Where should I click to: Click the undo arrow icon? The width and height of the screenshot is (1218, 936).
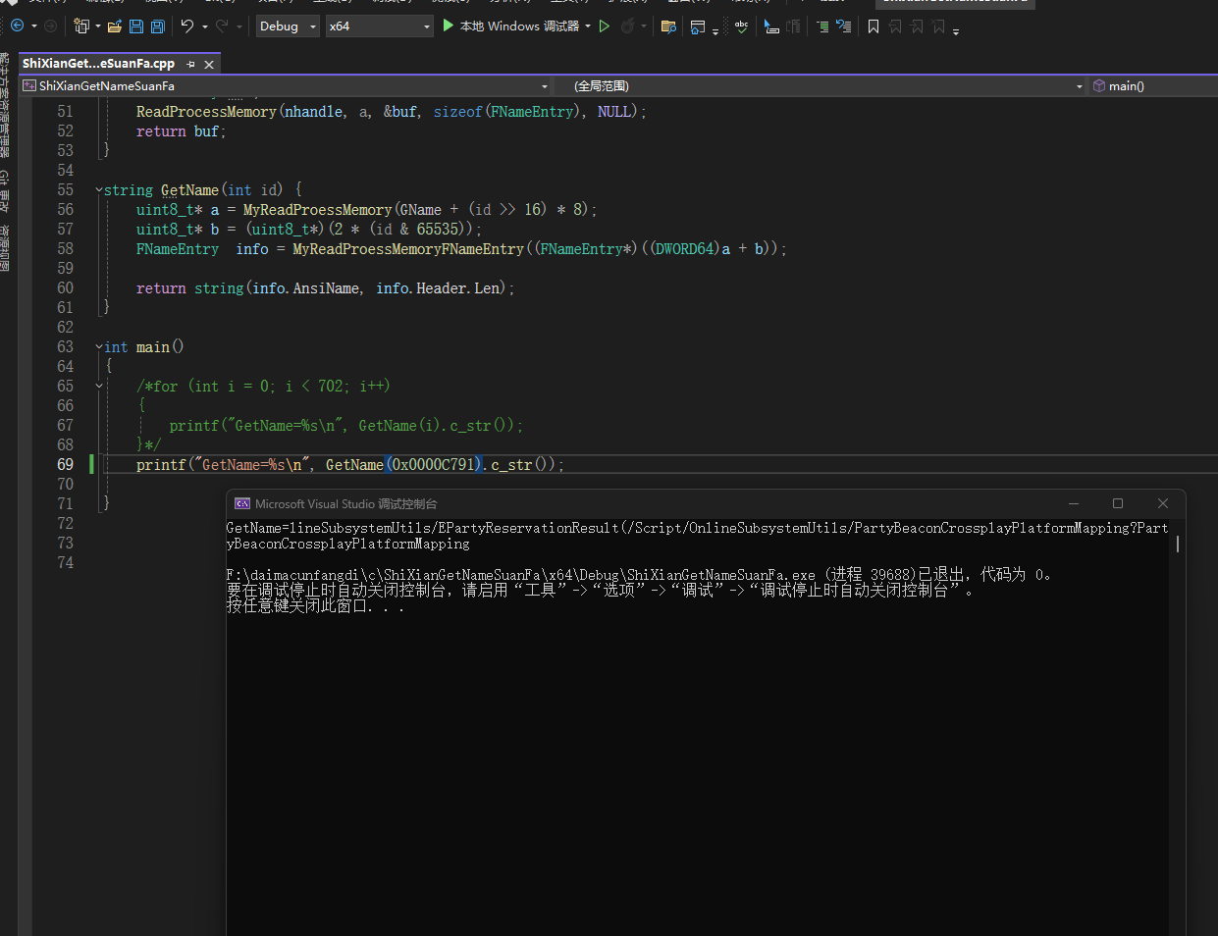(186, 26)
